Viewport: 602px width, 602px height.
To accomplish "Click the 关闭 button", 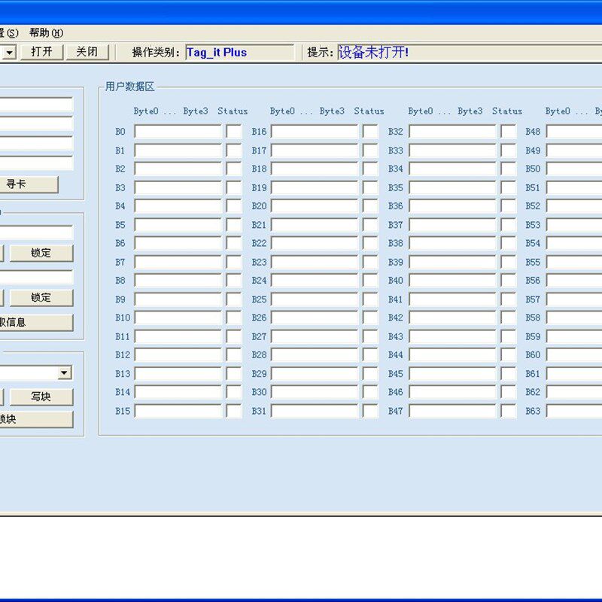I will [x=87, y=52].
